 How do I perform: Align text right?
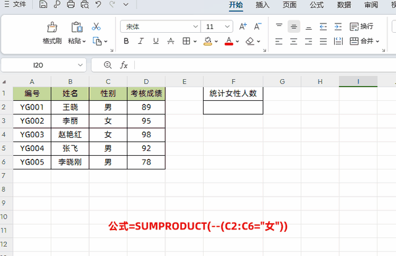click(309, 41)
